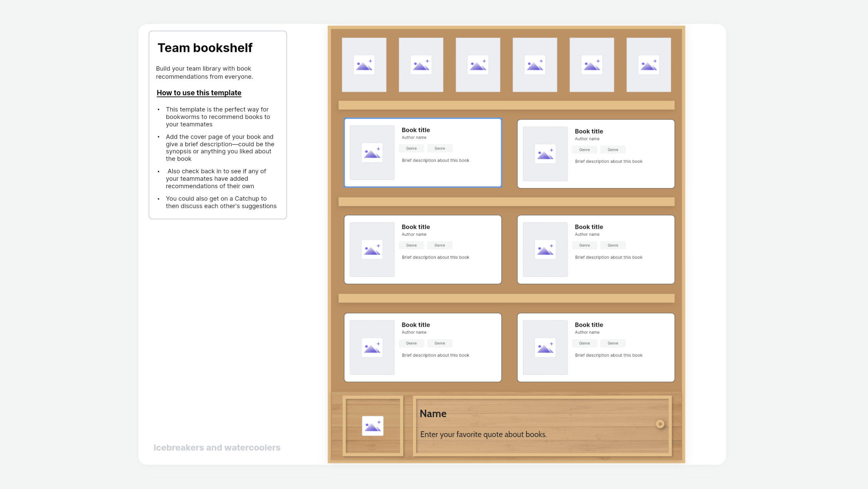Click the Genre tag on the bottom-right card
This screenshot has height=489, width=868.
[585, 343]
